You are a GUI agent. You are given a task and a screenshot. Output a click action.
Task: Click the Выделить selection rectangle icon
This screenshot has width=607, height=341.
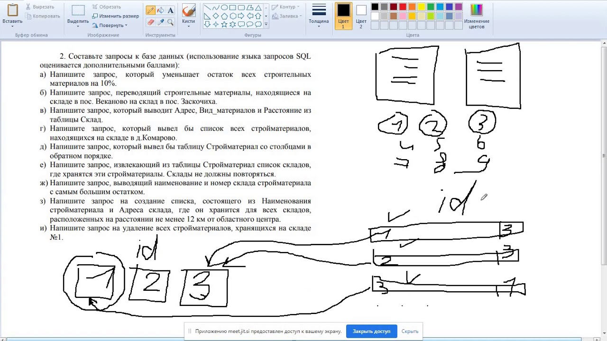pyautogui.click(x=78, y=10)
